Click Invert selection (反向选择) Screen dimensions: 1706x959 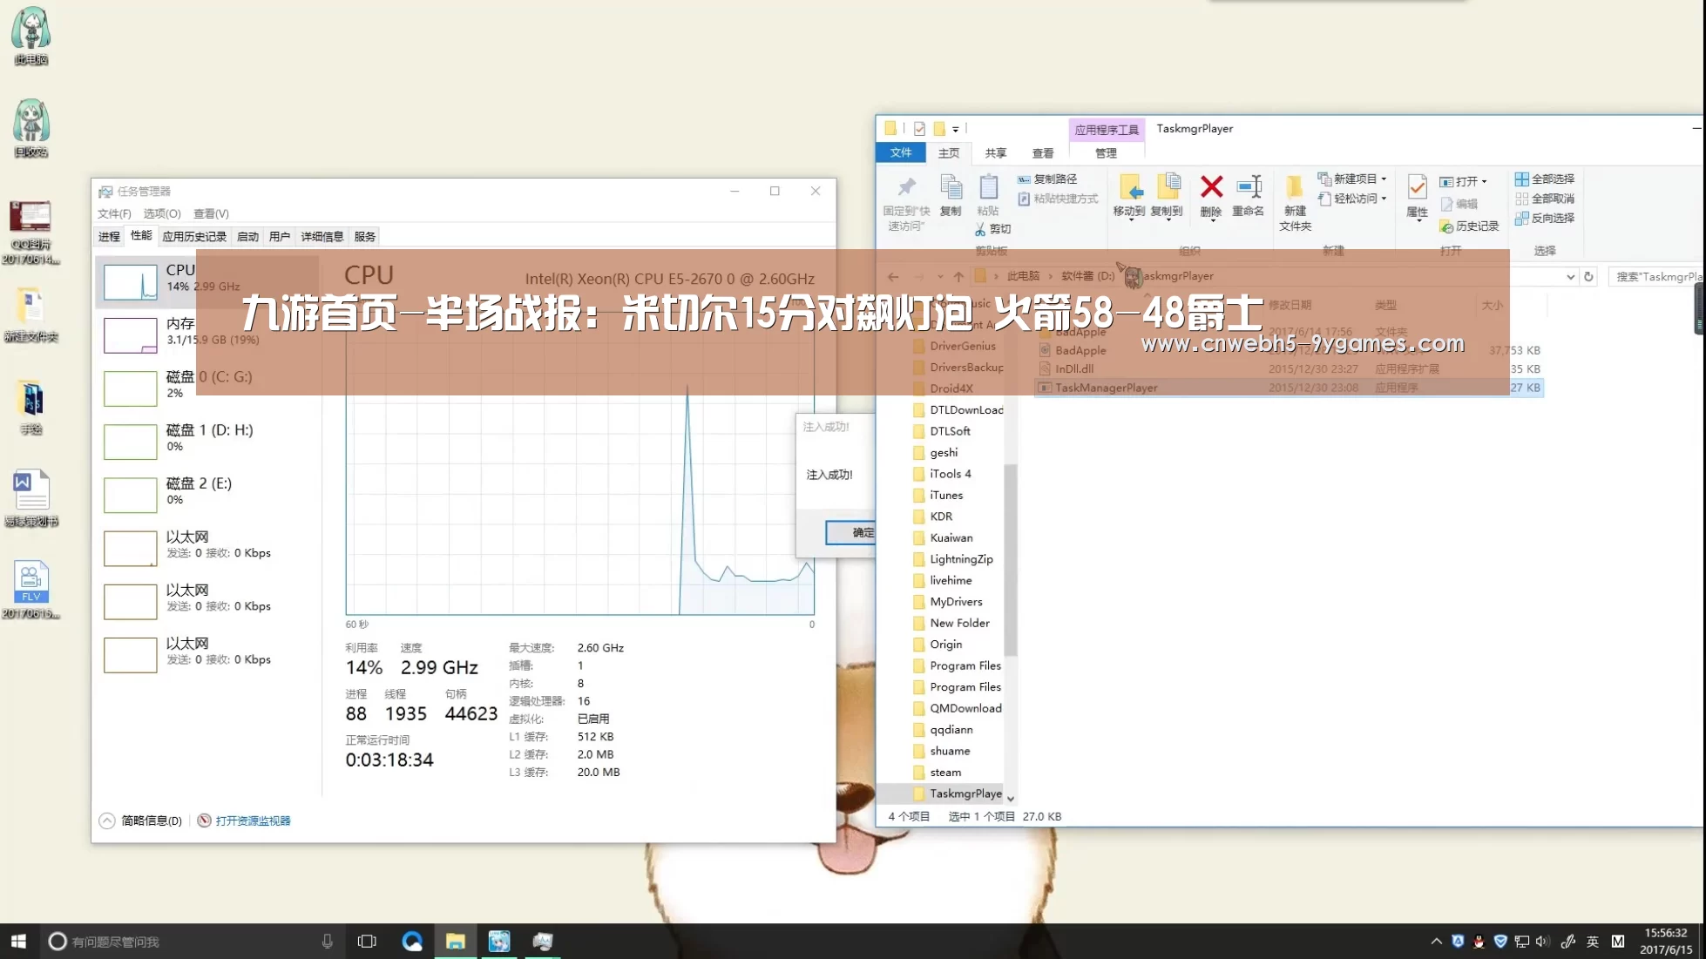point(1544,219)
